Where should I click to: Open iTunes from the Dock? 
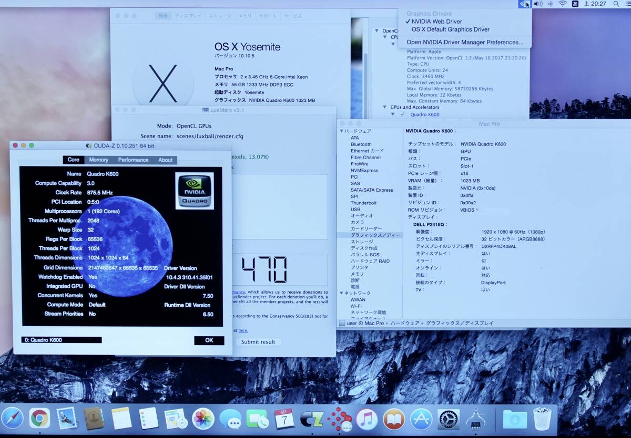[x=367, y=419]
